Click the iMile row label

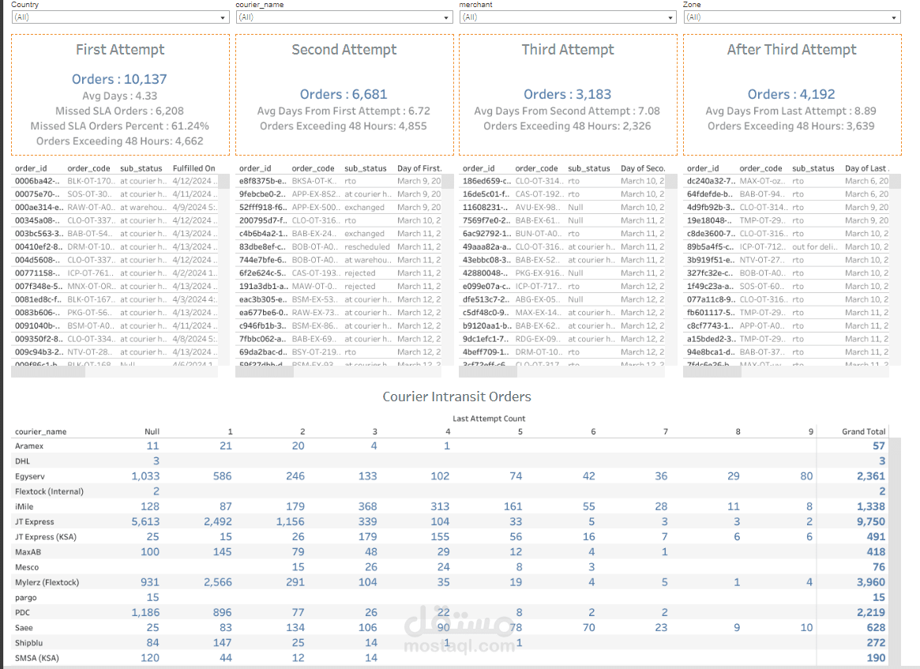(24, 507)
